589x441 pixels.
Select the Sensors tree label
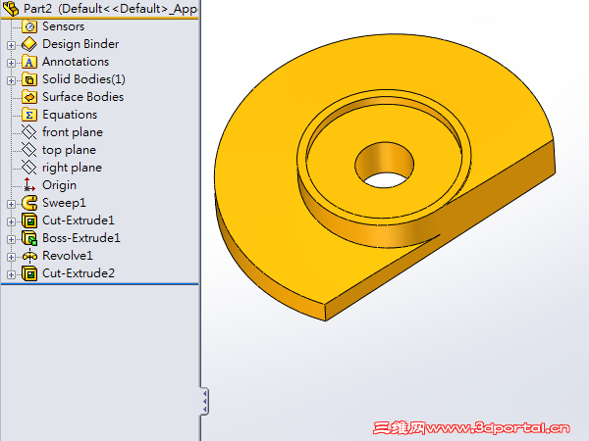pos(63,26)
